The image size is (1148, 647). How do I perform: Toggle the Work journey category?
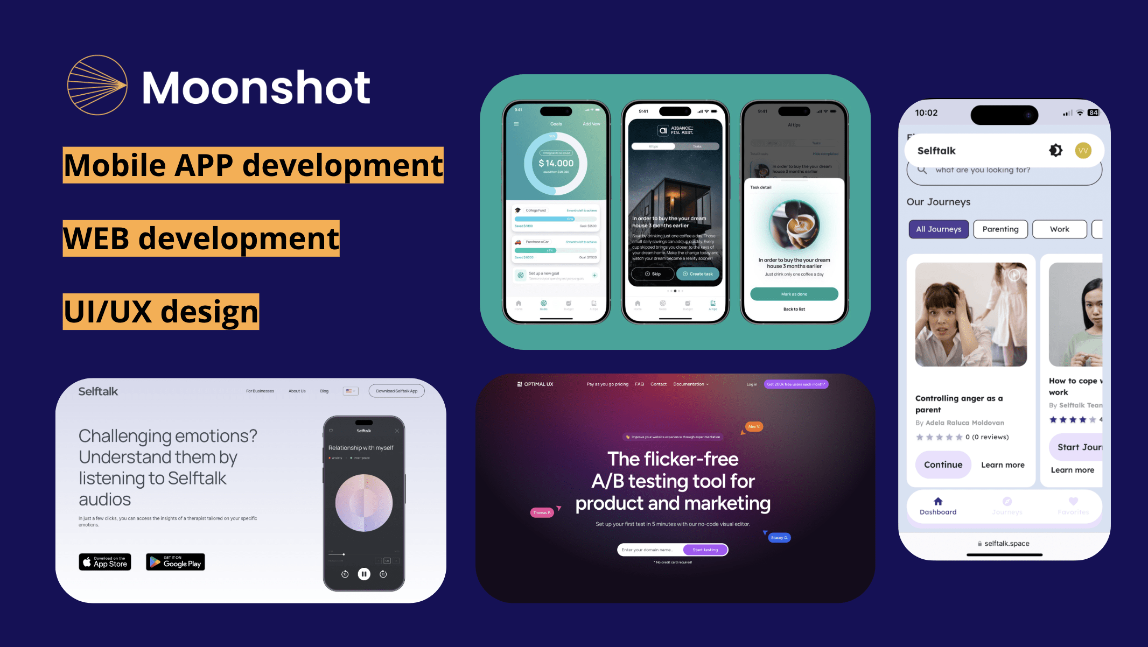[x=1059, y=229]
